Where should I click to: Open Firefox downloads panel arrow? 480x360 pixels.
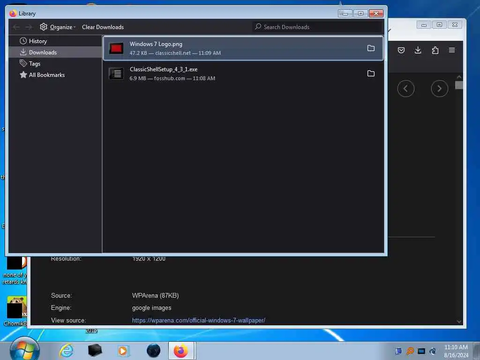point(418,50)
